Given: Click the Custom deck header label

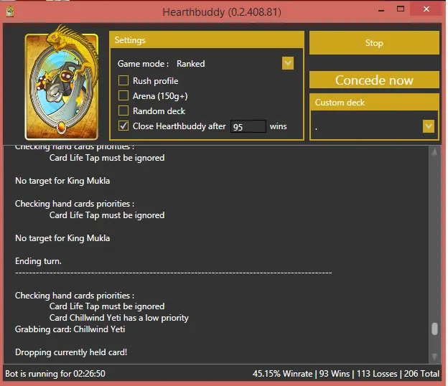Looking at the screenshot, I should 340,103.
